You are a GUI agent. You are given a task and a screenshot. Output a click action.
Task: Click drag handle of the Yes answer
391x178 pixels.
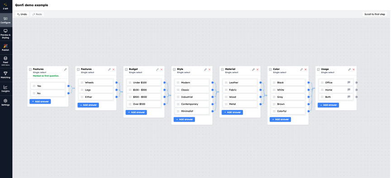click(34, 86)
